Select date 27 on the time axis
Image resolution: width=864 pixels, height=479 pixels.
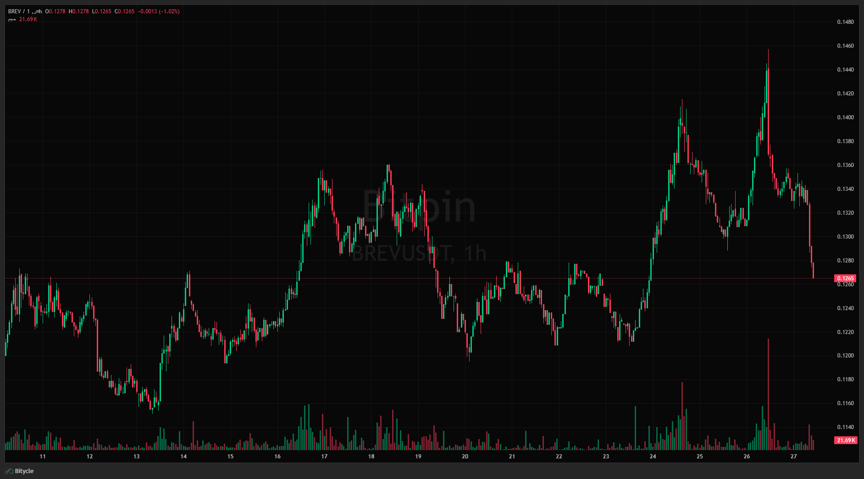click(794, 457)
